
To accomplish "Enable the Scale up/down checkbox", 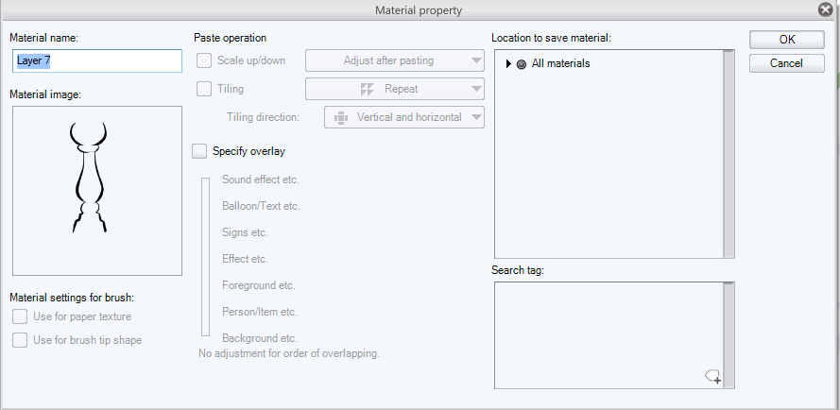I will [204, 61].
